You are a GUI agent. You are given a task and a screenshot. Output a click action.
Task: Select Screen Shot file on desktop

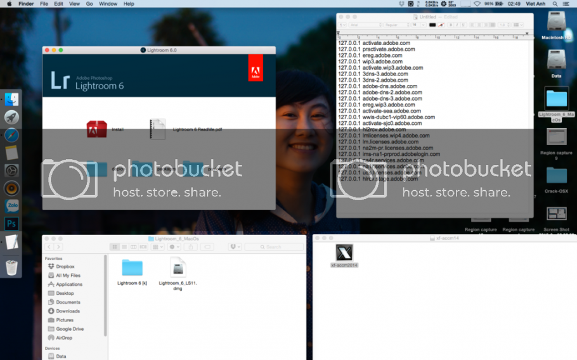pos(556,214)
